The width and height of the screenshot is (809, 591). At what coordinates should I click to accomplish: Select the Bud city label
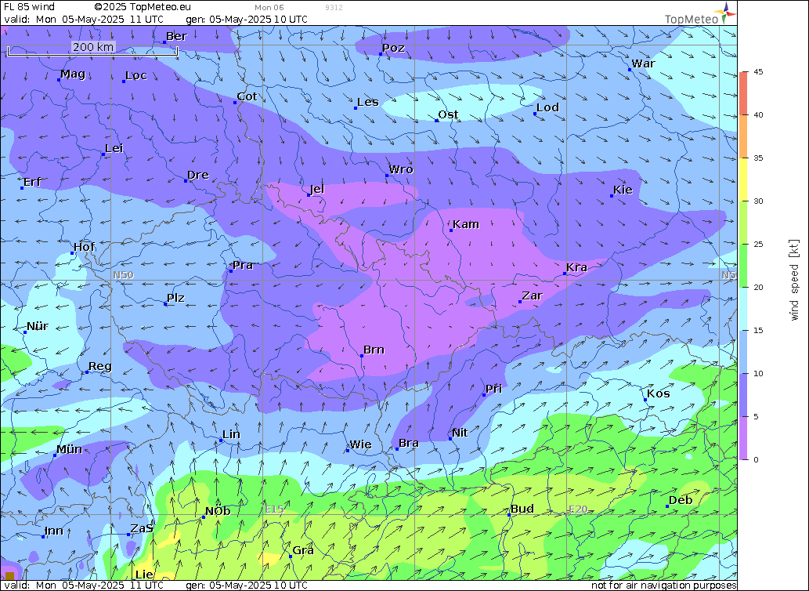tap(522, 509)
